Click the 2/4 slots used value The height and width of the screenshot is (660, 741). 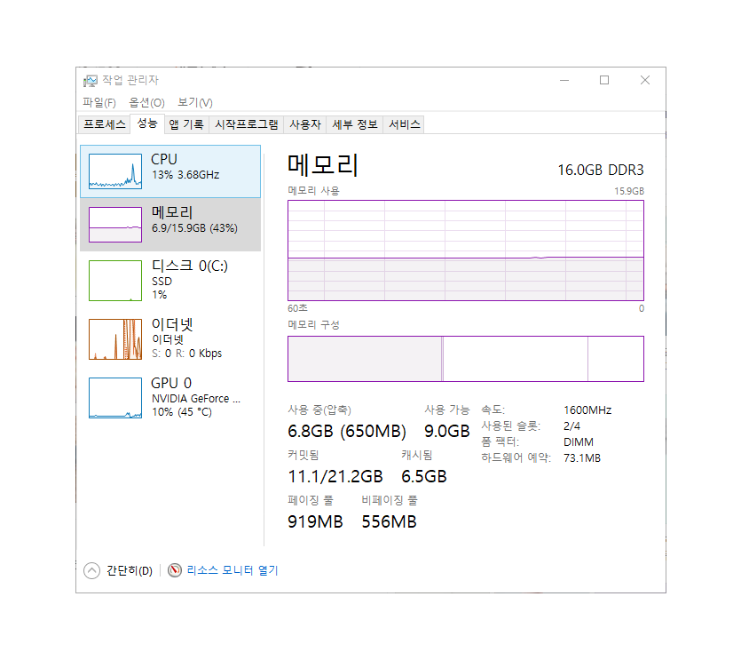[x=572, y=426]
